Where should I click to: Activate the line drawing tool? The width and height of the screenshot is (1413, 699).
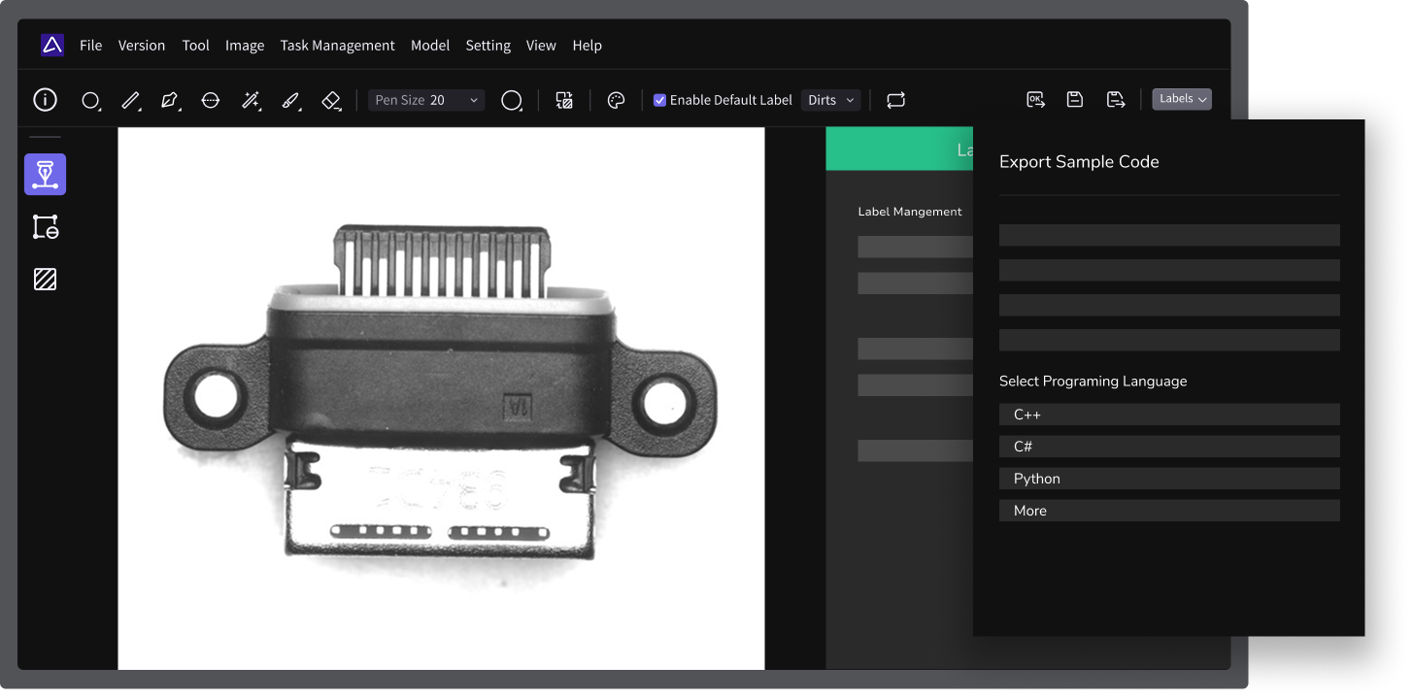[130, 100]
